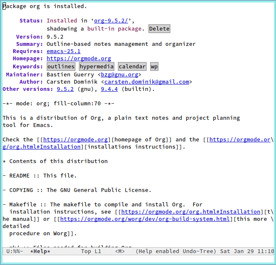Click the 'Package org is installed.' line
Image resolution: width=276 pixels, height=265 pixels.
click(45, 6)
